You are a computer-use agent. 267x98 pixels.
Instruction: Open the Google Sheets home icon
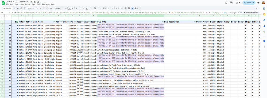point(3,3)
